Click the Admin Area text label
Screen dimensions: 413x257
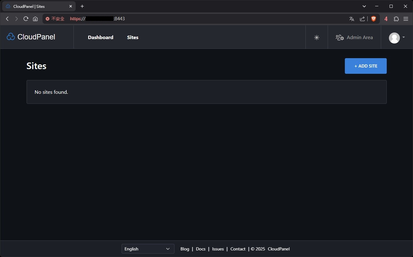360,38
